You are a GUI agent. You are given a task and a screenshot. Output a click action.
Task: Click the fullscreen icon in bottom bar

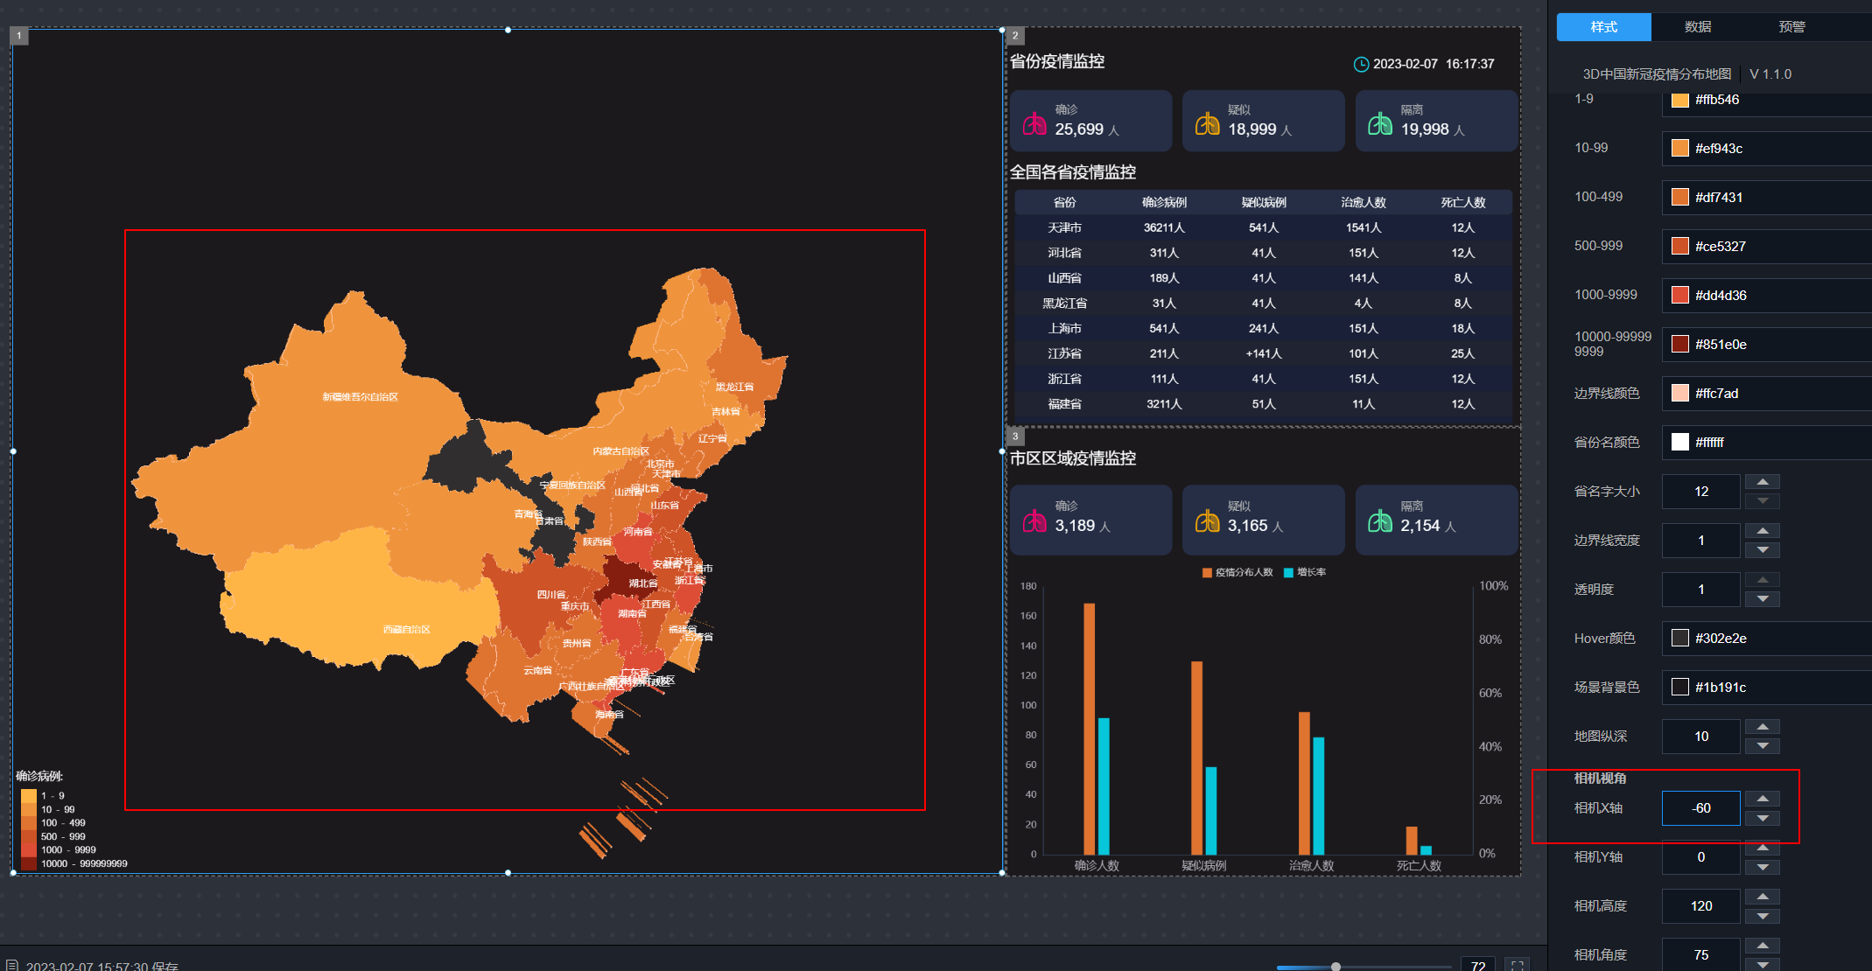click(1518, 965)
